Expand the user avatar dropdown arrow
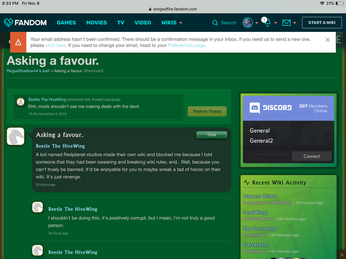Viewport: 346px width, 259px height. click(x=256, y=23)
